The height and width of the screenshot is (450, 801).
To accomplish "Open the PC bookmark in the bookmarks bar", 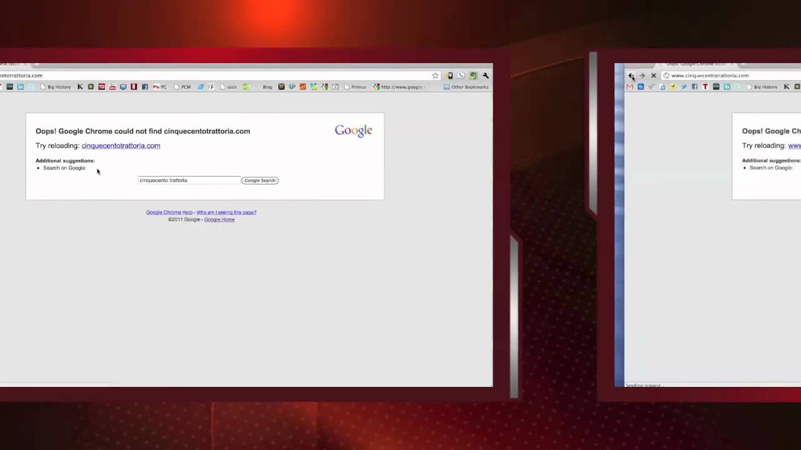I will coord(160,87).
